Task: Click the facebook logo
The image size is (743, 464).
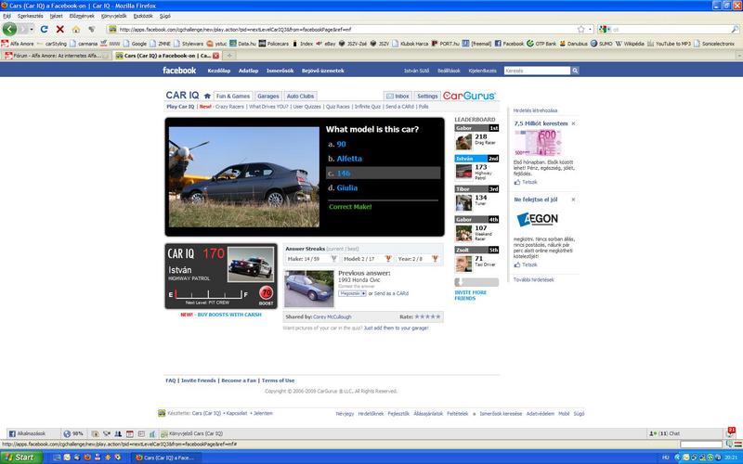Action: pyautogui.click(x=179, y=71)
